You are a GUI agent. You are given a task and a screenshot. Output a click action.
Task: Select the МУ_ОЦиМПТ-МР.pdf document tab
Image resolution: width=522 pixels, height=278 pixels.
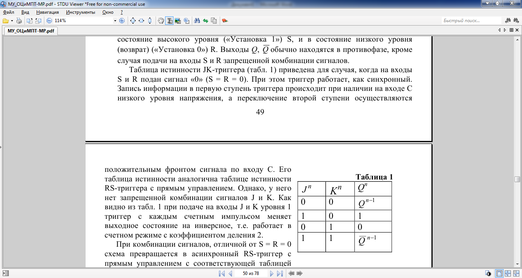[x=31, y=31]
